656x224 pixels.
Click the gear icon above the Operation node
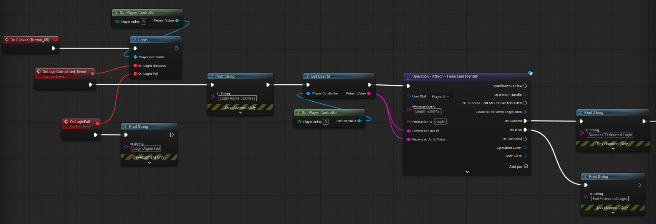530,73
